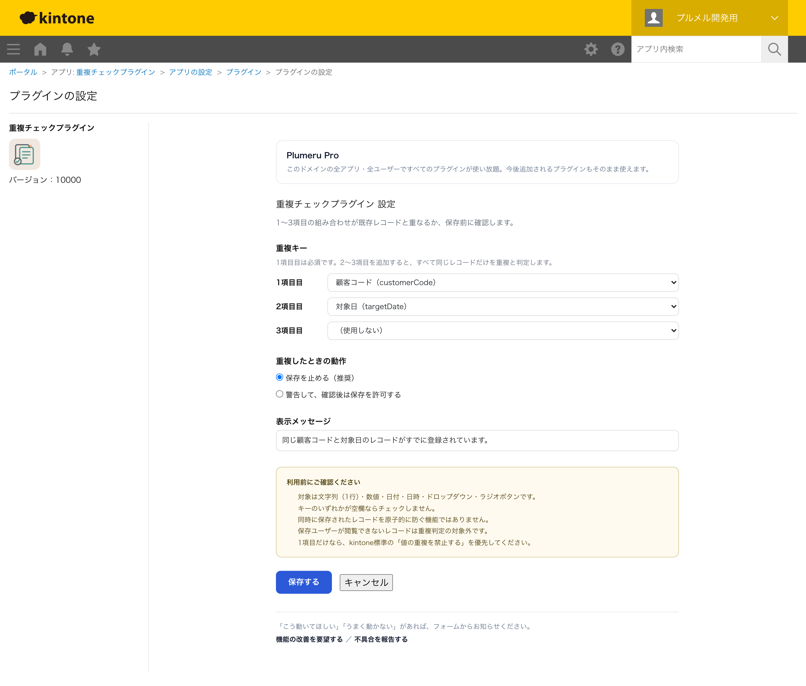Open the 3項目目 field dropdown
The height and width of the screenshot is (686, 806).
point(503,331)
